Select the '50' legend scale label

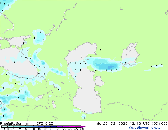click(82, 129)
